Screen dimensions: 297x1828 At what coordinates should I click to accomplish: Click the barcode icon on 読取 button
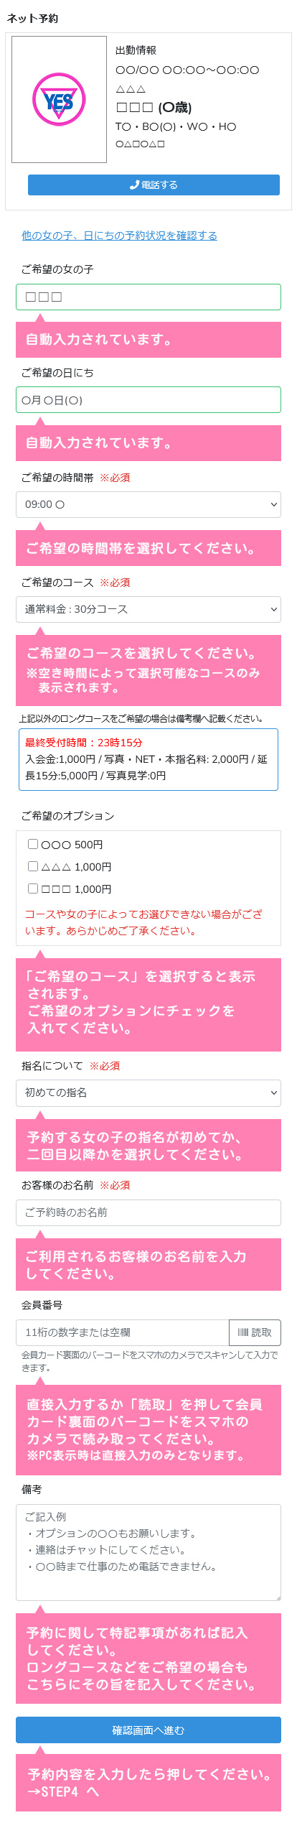click(242, 1332)
